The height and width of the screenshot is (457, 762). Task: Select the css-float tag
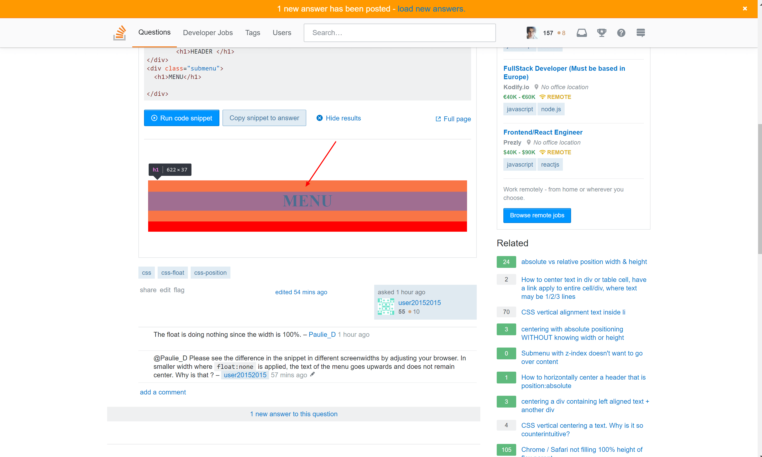tap(172, 272)
